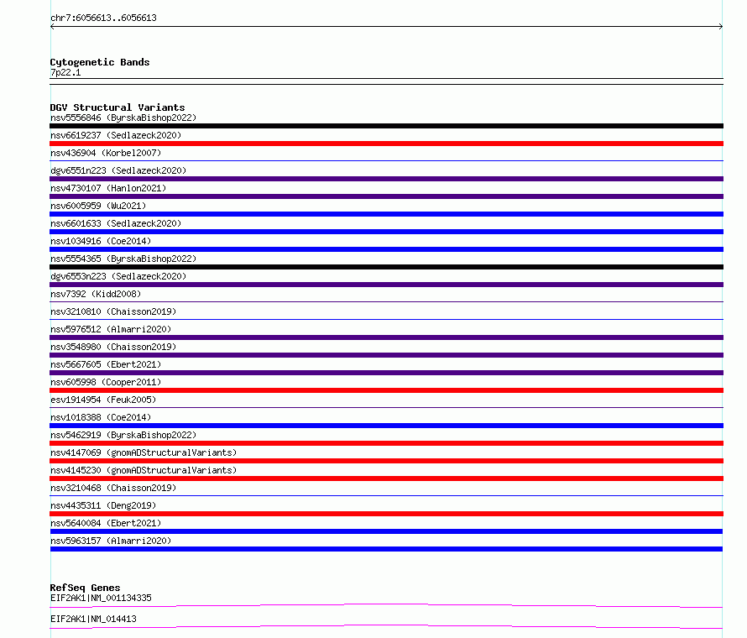Select the nsv4145230 (gnomADStructuralVariants) label
The image size is (747, 638).
(144, 470)
